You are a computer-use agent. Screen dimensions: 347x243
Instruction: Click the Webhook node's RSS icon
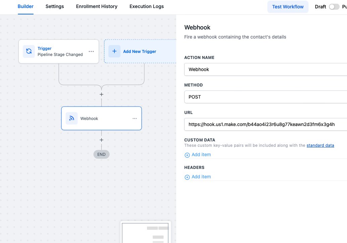pyautogui.click(x=71, y=118)
